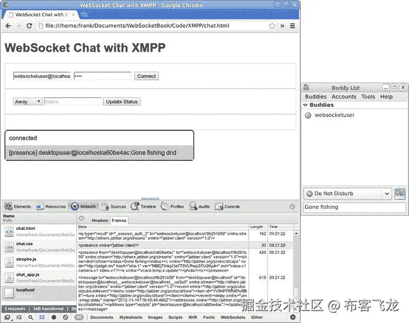Open the Elements panel in DevTools

coord(17,207)
